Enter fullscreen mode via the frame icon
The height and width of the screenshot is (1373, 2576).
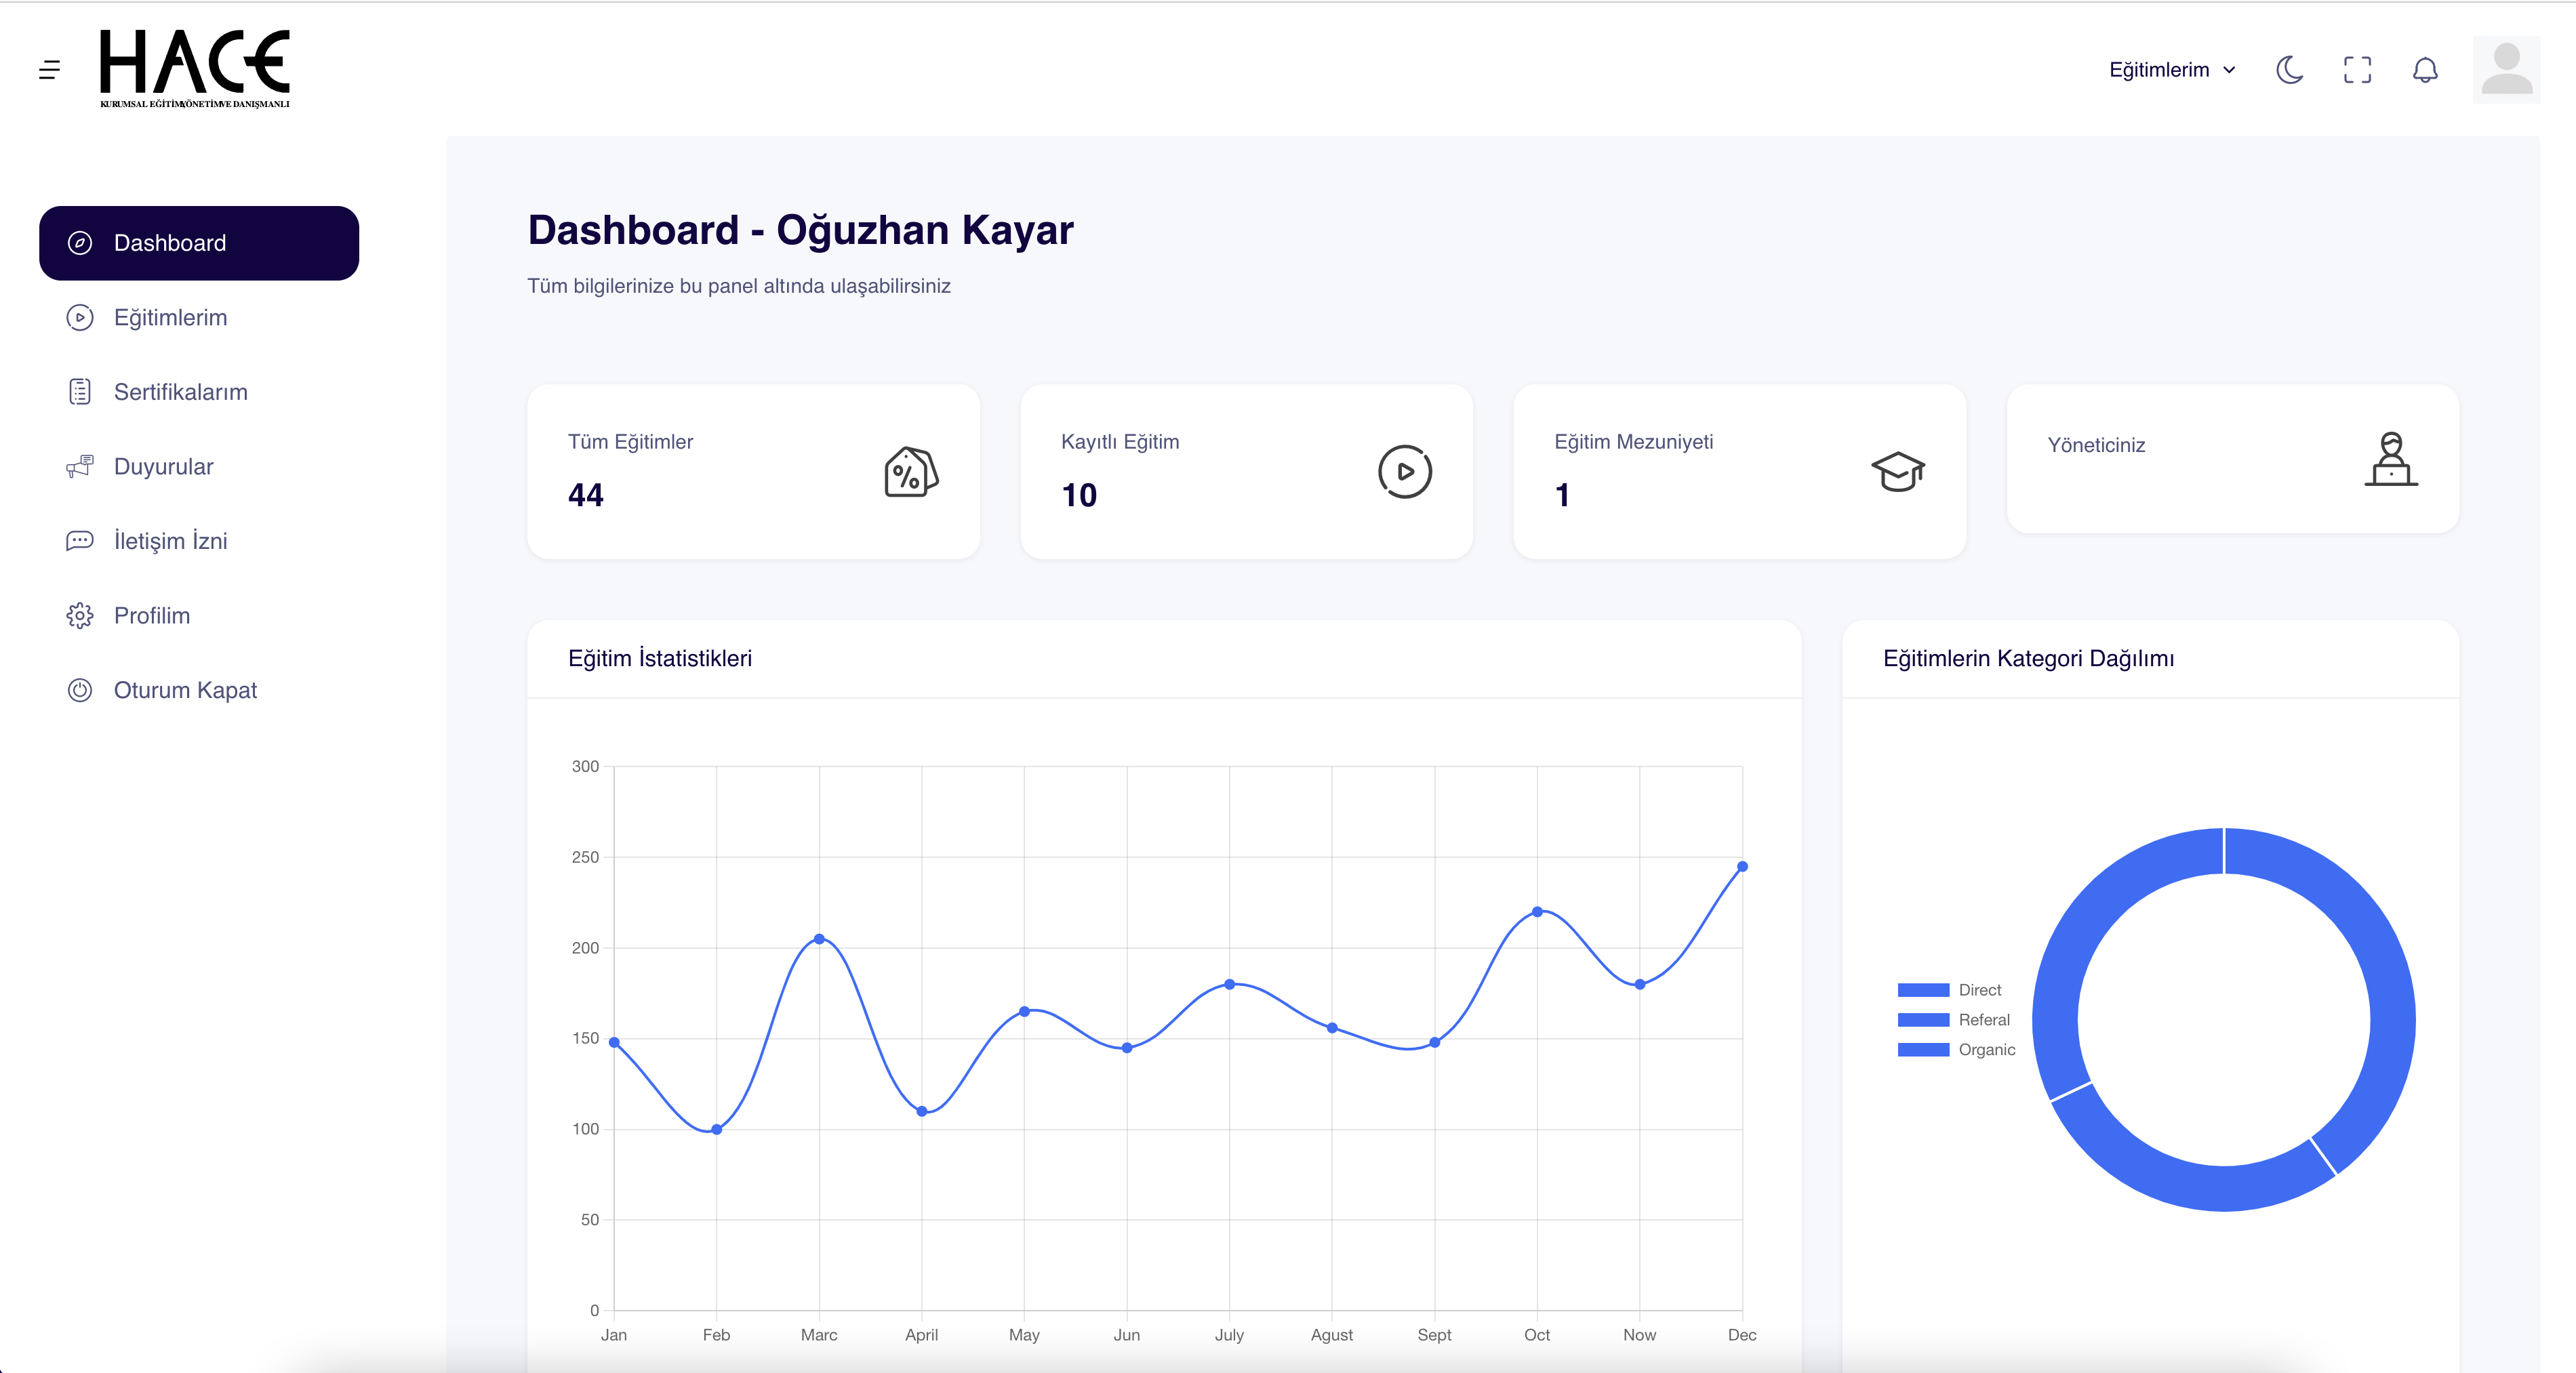2357,70
